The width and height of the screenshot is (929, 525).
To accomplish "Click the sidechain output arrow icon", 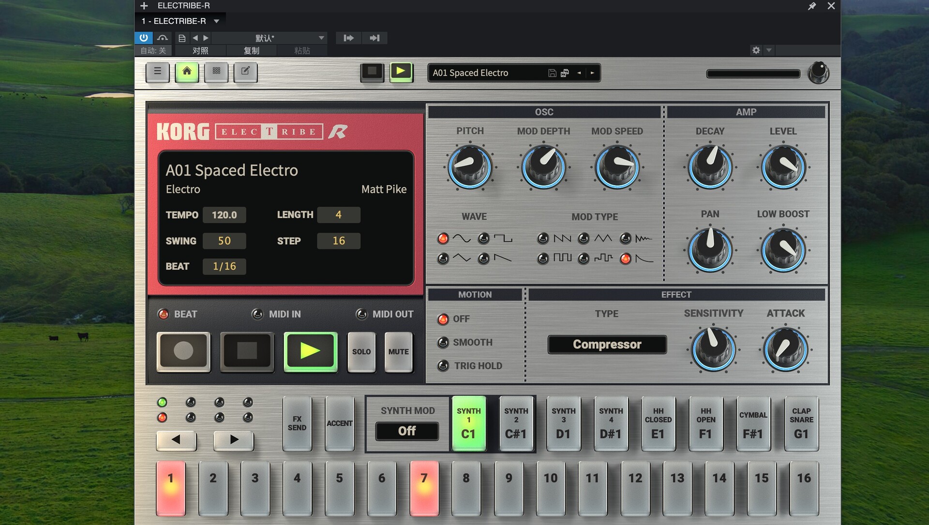I will pyautogui.click(x=375, y=38).
